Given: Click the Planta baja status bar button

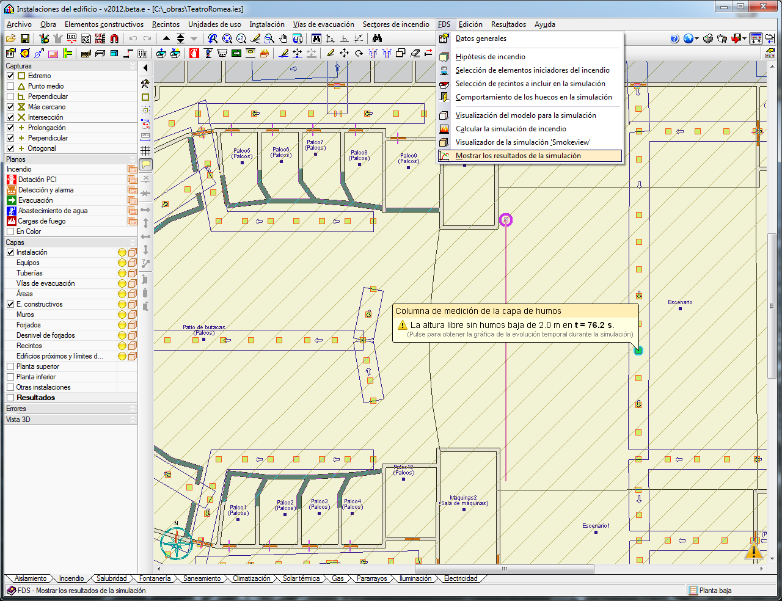Looking at the screenshot, I should point(710,591).
